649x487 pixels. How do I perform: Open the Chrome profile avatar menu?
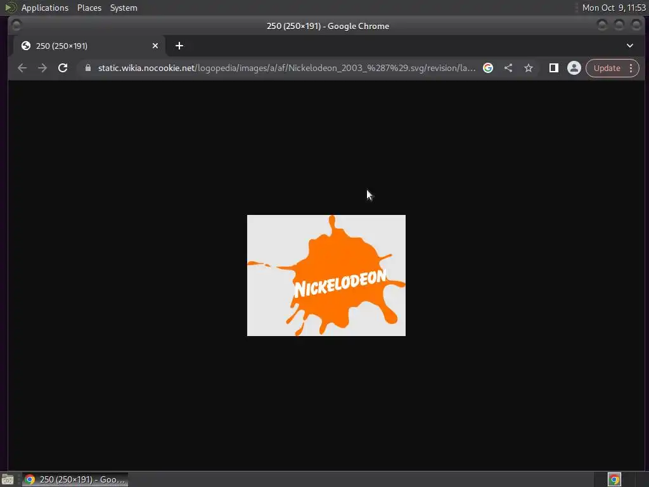coord(574,68)
